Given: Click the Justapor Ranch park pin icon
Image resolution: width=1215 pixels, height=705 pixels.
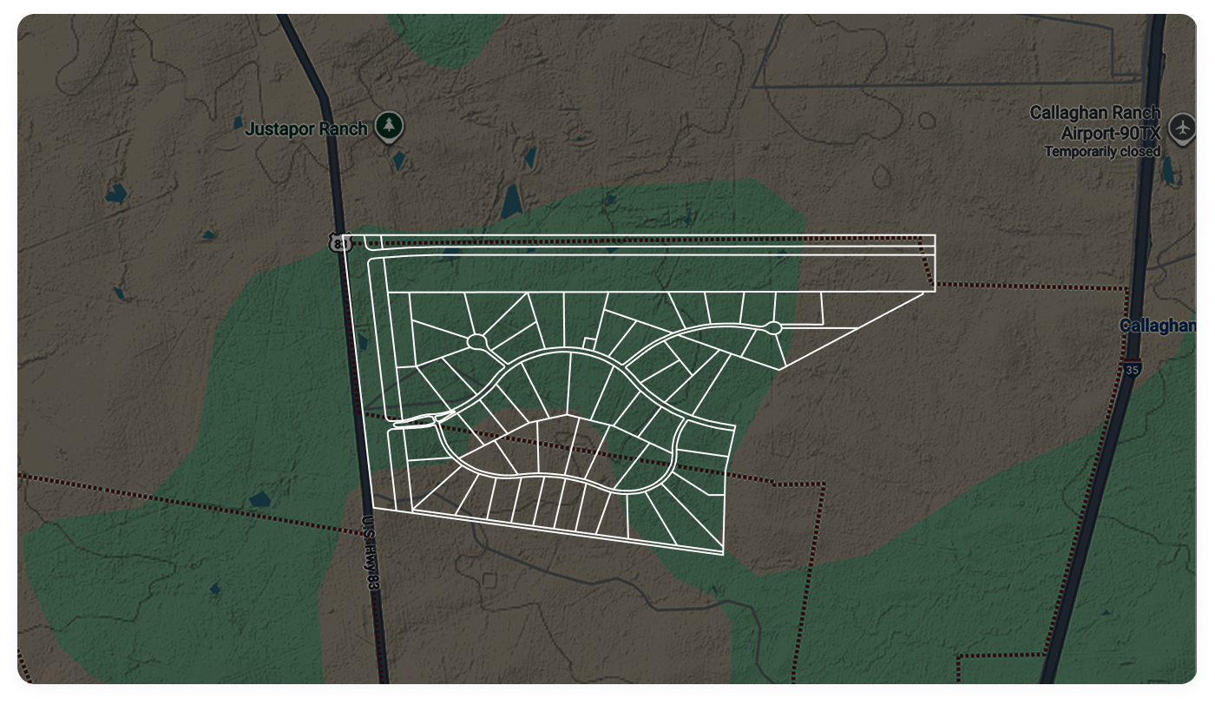Looking at the screenshot, I should (x=389, y=127).
